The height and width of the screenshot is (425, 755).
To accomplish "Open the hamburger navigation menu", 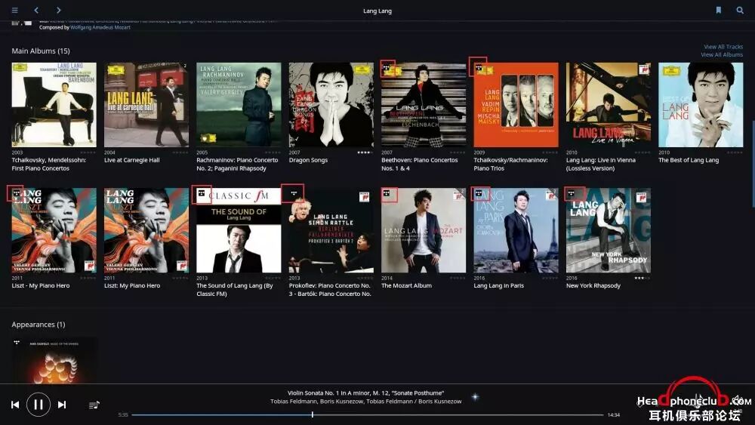I will [14, 10].
